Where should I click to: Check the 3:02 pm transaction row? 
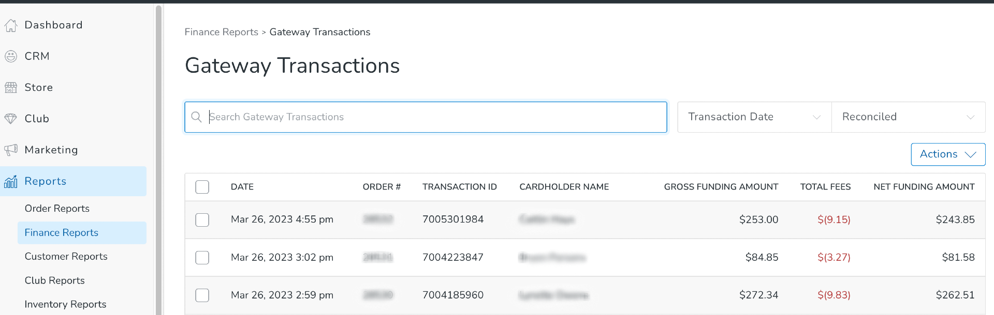202,257
